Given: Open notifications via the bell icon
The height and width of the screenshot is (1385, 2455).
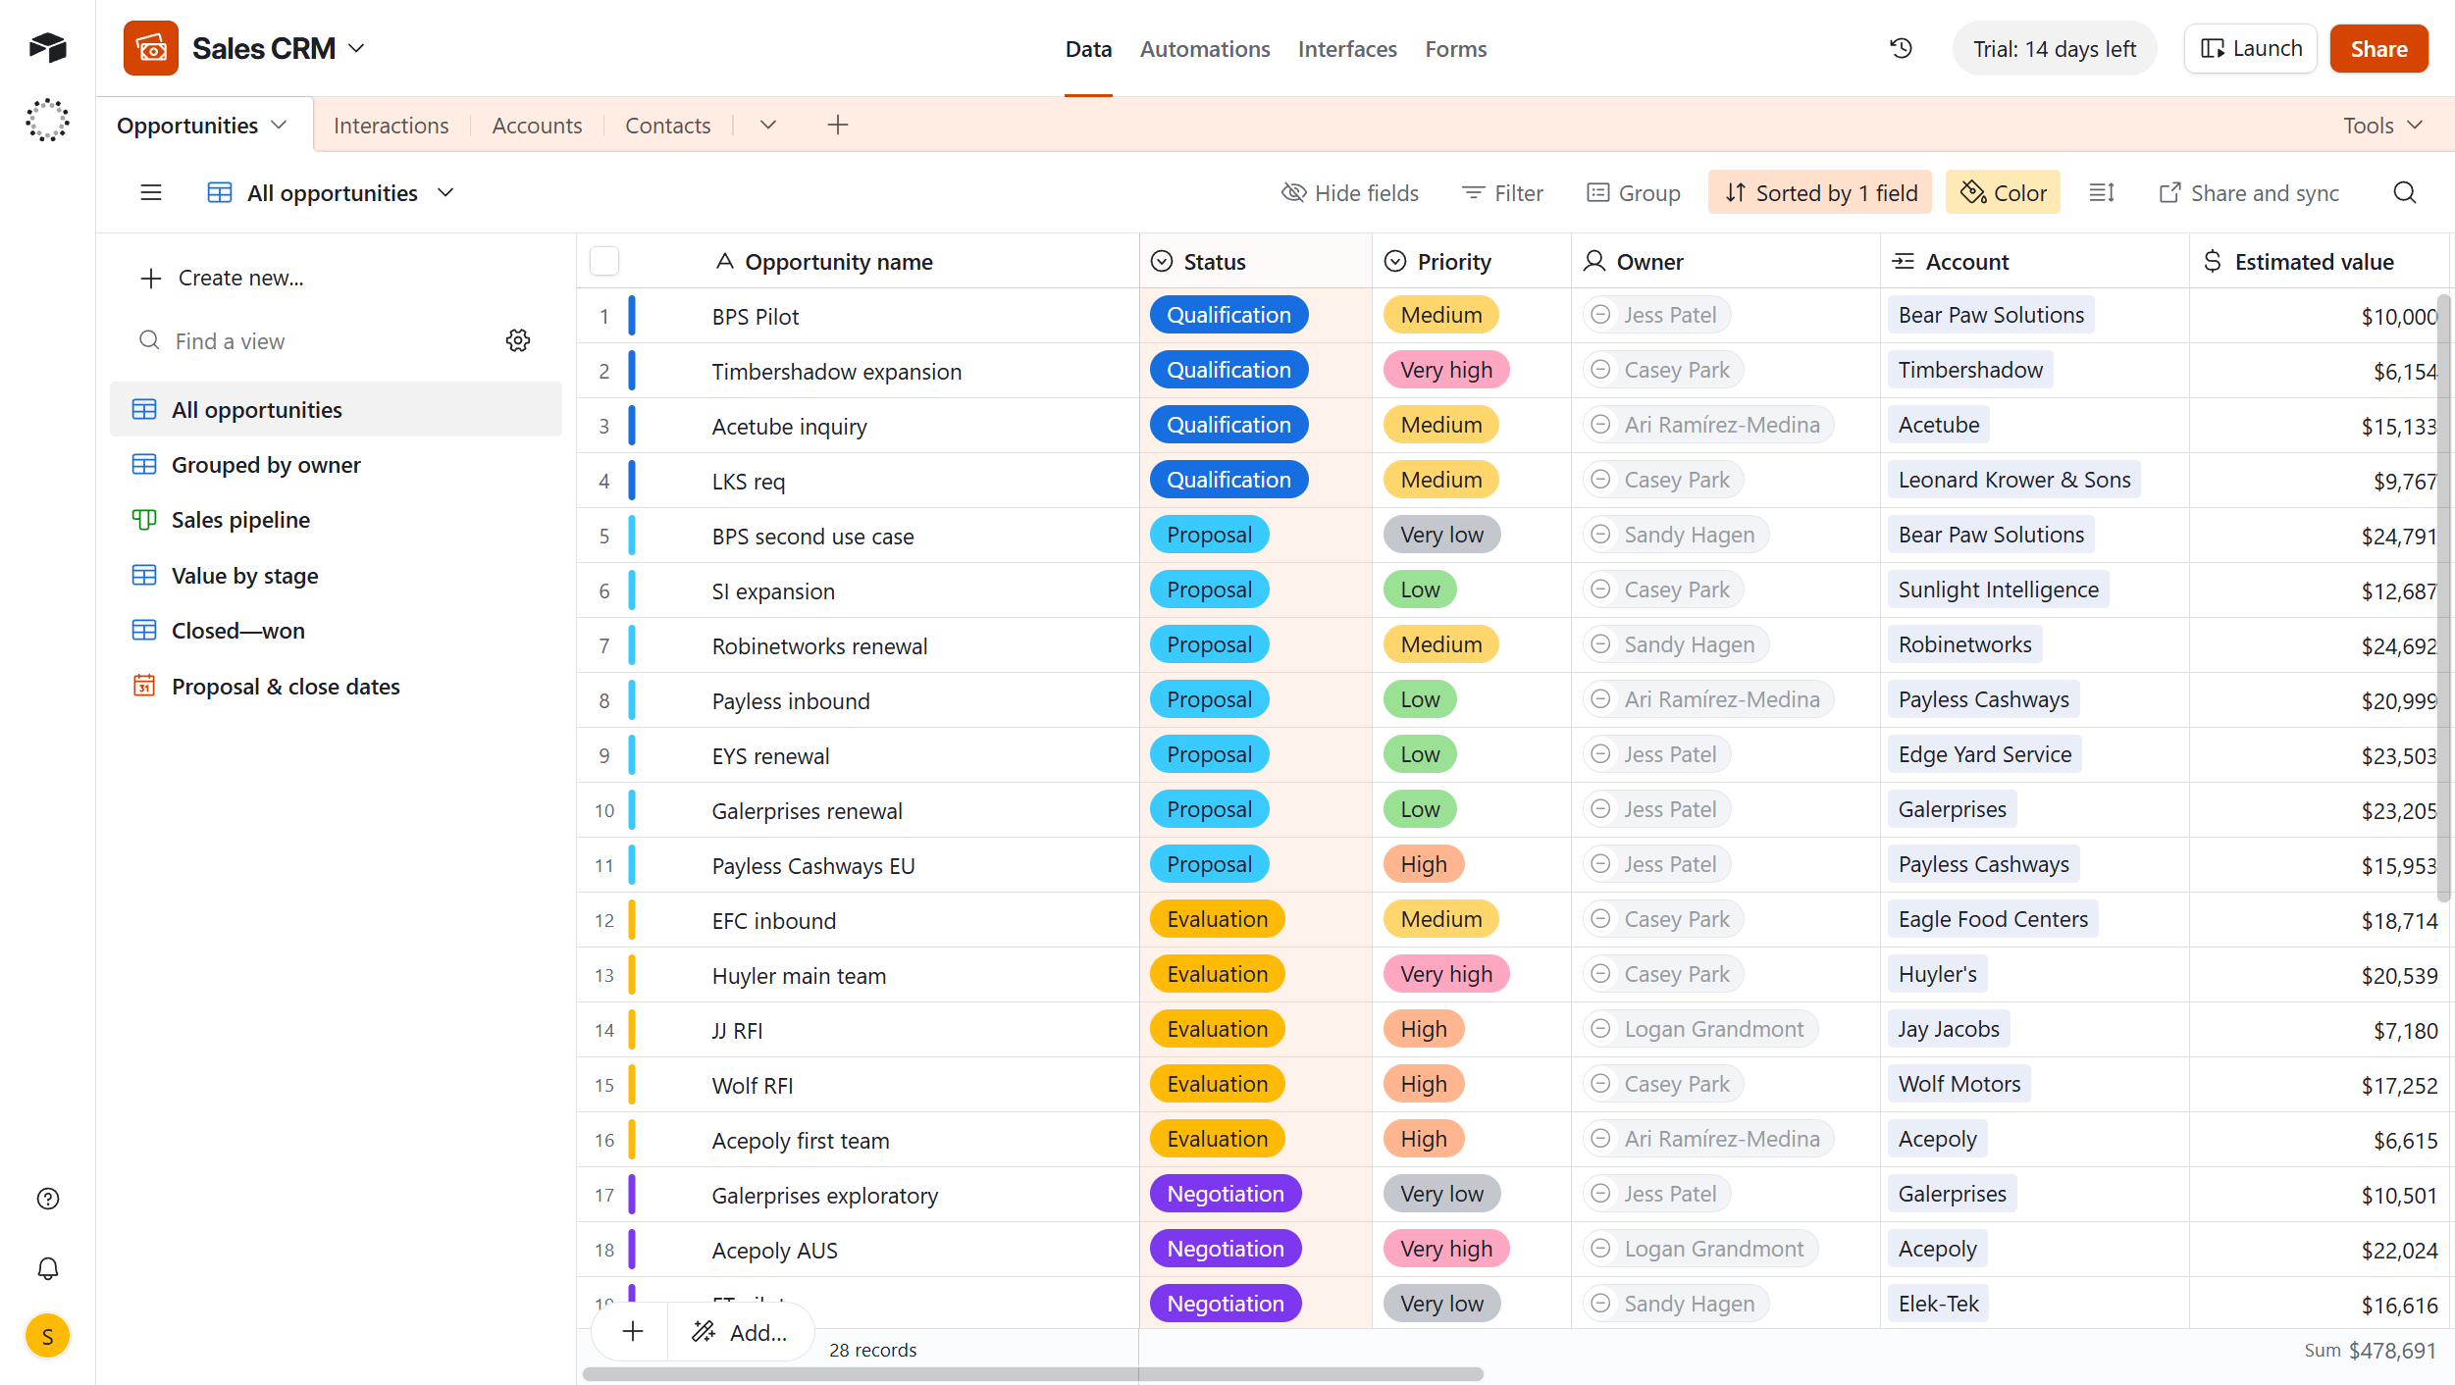Looking at the screenshot, I should [47, 1268].
